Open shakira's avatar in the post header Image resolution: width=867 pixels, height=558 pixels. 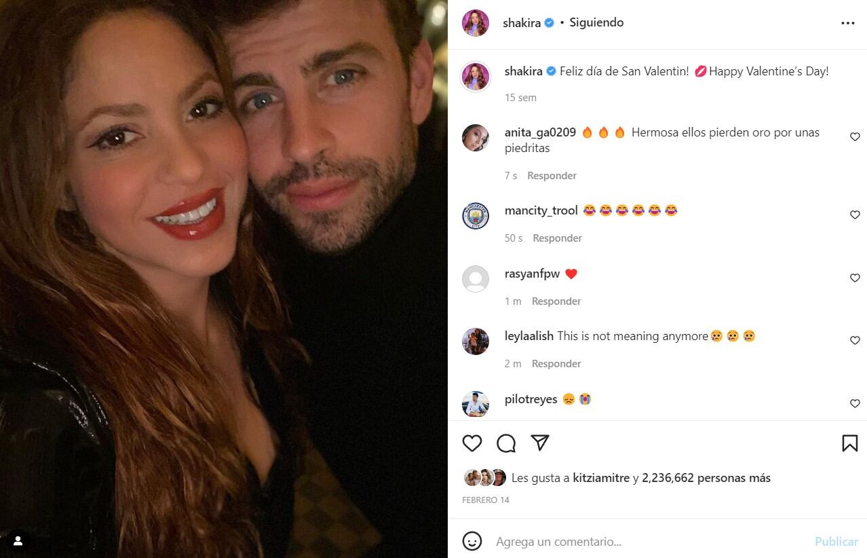click(x=476, y=23)
